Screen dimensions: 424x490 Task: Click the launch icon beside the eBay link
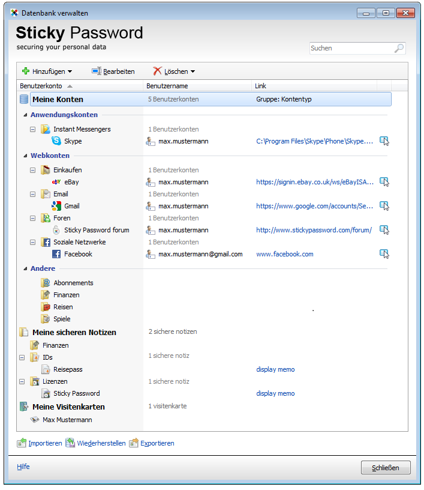[384, 182]
